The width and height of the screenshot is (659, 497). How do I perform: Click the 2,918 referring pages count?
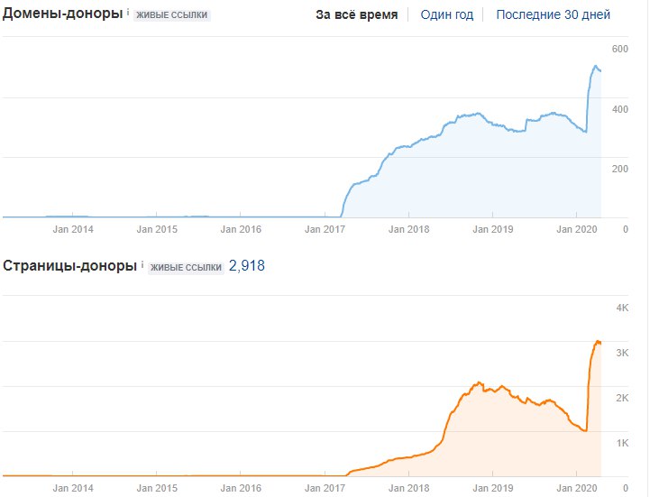tap(247, 266)
